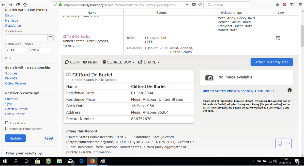The image size is (305, 166).
Task: Add a Residence life event filter
Action: click(13, 26)
